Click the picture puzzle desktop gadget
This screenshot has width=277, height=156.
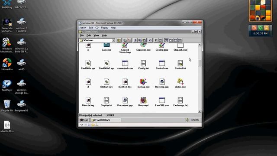[x=261, y=10]
